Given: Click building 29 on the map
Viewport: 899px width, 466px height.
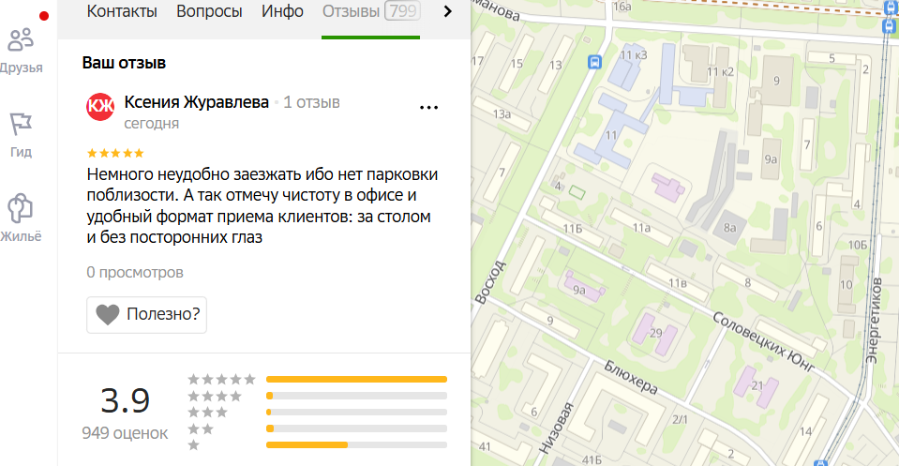Looking at the screenshot, I should tap(655, 334).
